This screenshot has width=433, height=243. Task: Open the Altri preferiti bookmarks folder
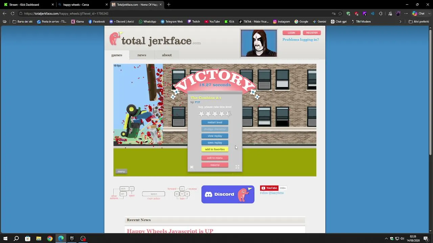pos(419,22)
